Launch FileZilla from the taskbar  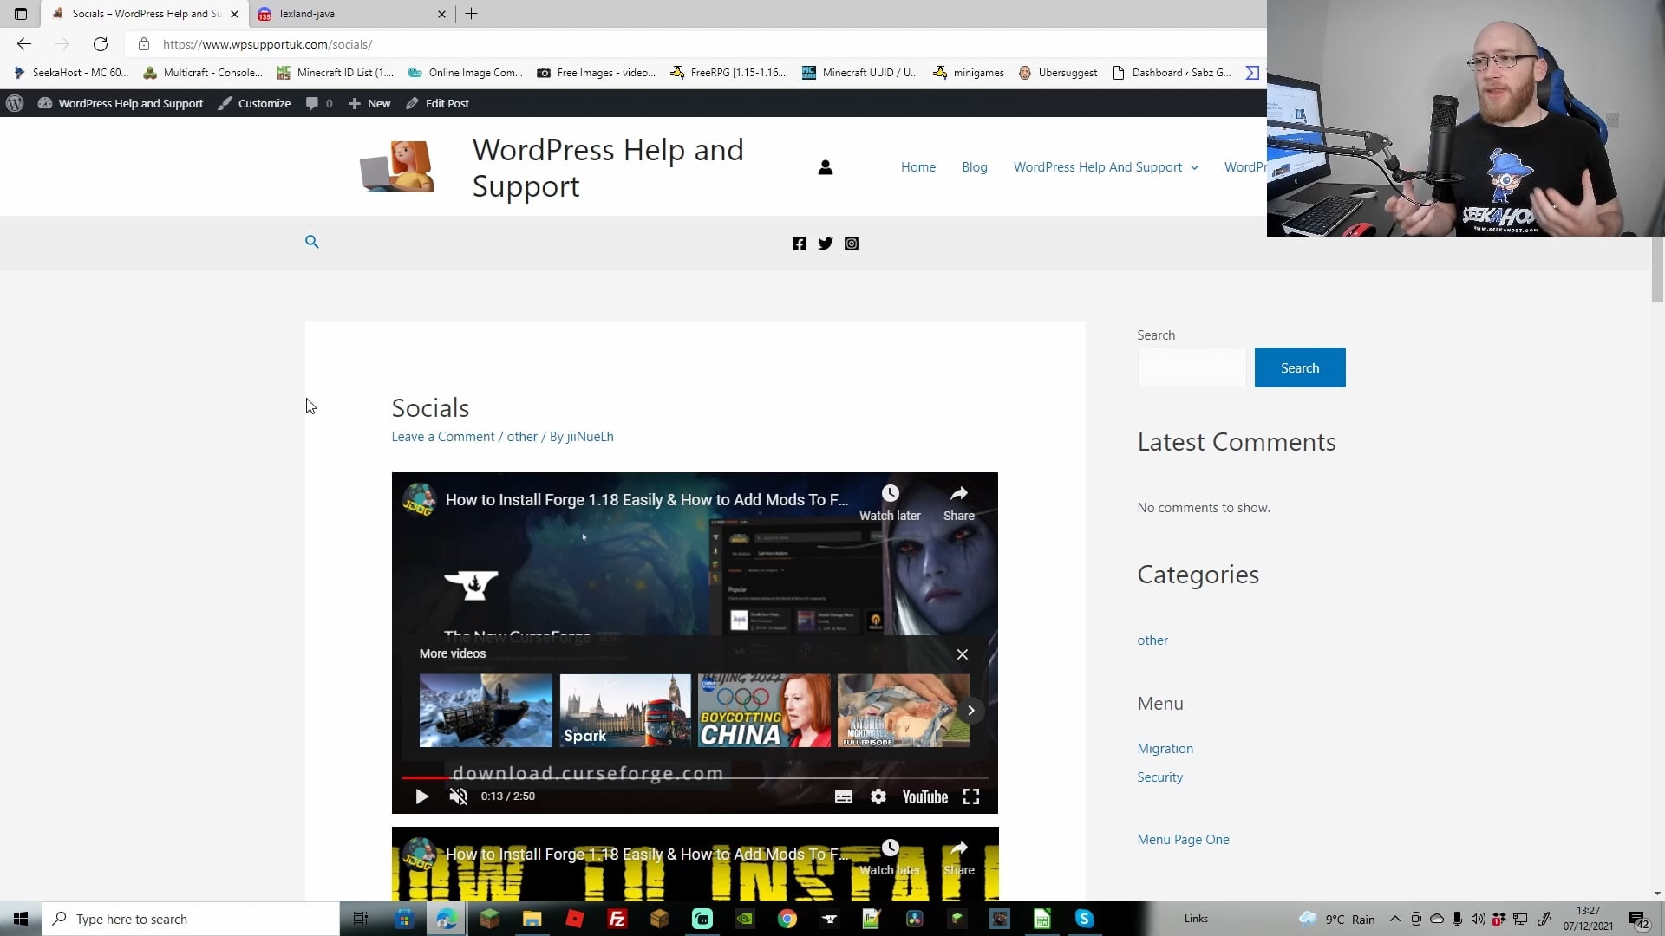[617, 919]
